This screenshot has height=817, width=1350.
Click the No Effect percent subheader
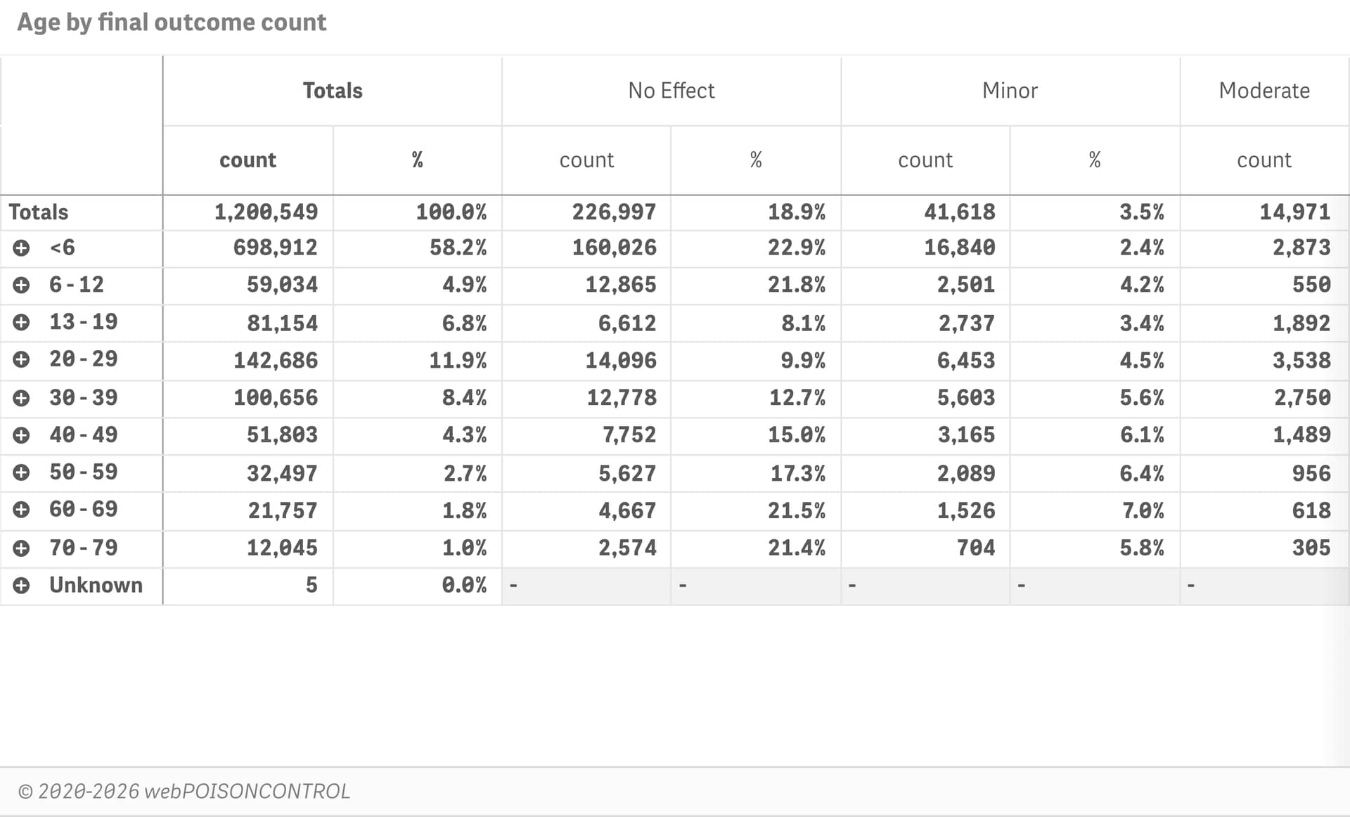point(756,160)
